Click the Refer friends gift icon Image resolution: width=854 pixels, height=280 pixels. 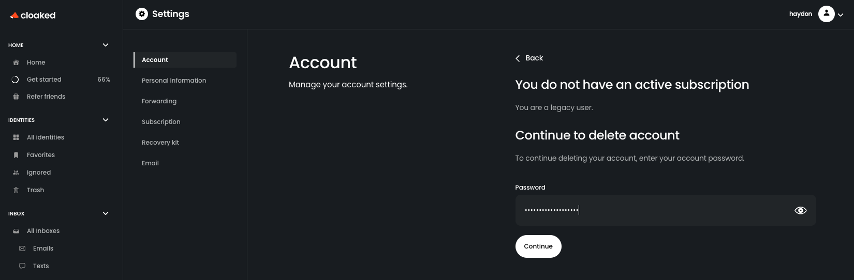tap(16, 97)
